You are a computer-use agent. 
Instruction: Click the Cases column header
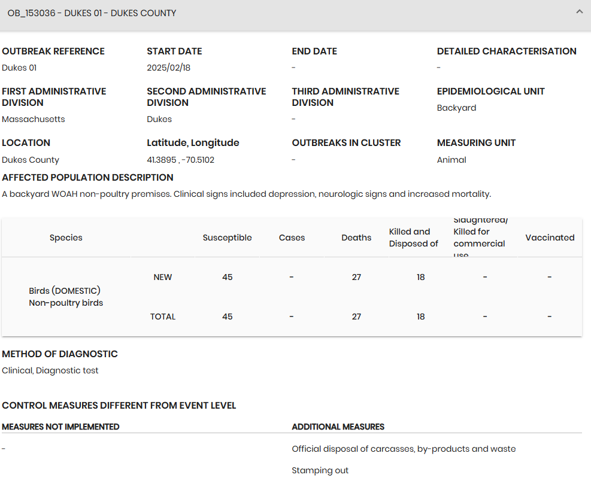pyautogui.click(x=292, y=238)
